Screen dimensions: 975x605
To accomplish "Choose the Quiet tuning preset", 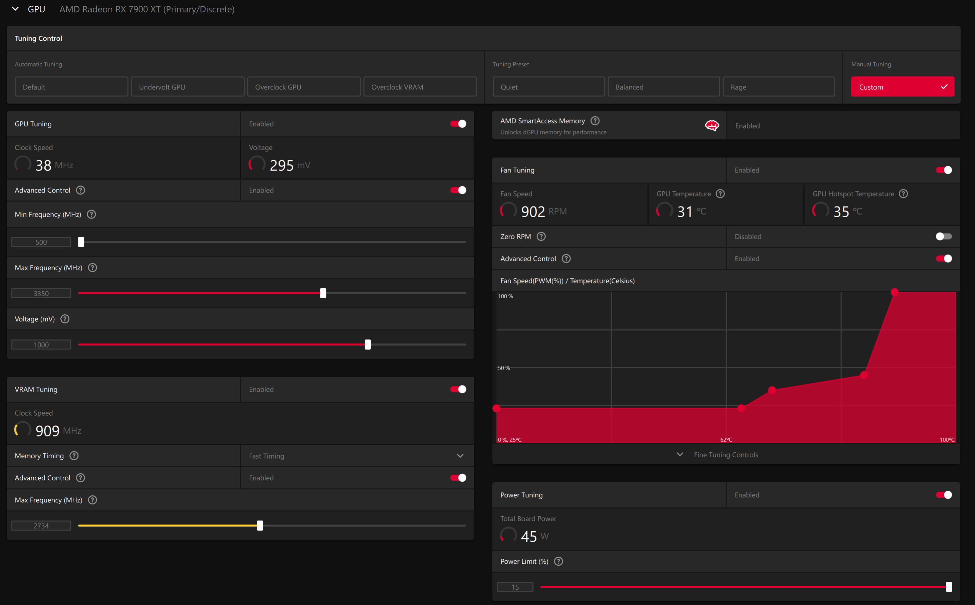I will pyautogui.click(x=549, y=87).
